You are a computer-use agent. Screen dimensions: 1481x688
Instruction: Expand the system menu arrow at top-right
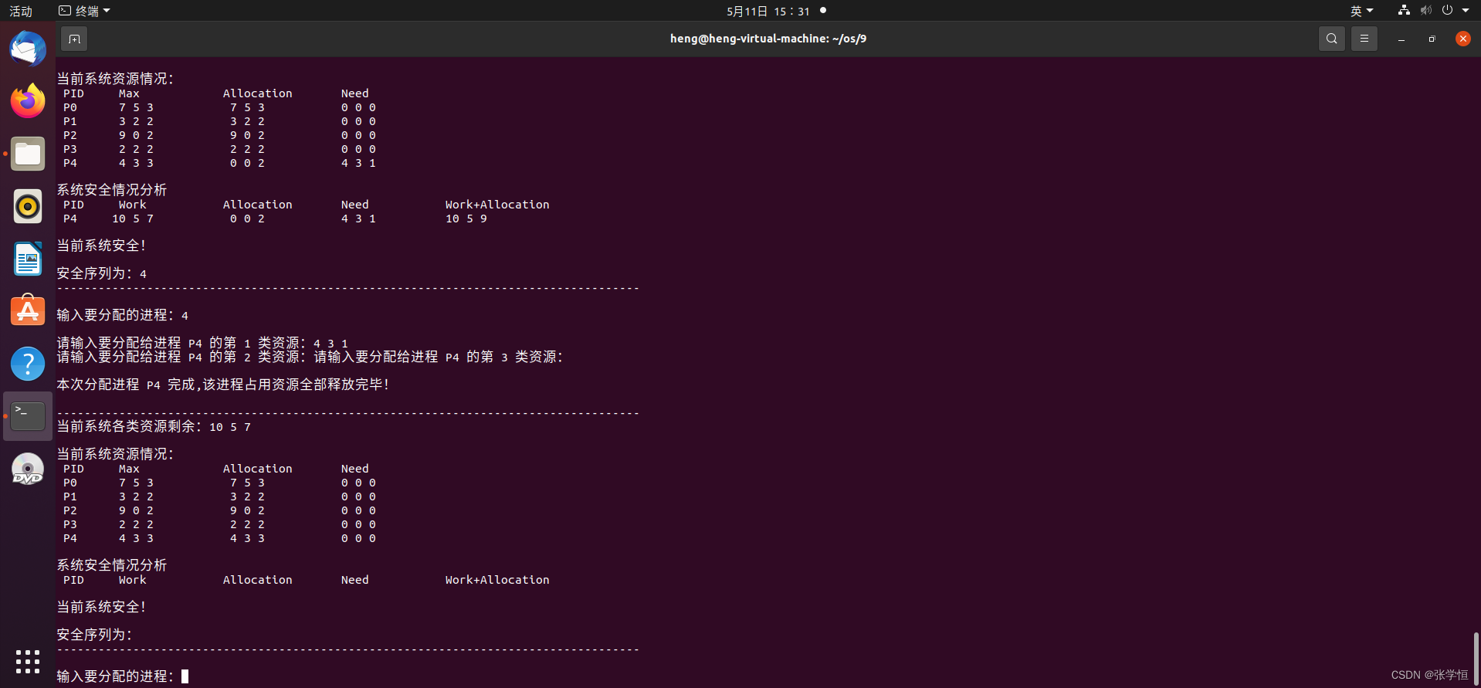click(x=1466, y=11)
